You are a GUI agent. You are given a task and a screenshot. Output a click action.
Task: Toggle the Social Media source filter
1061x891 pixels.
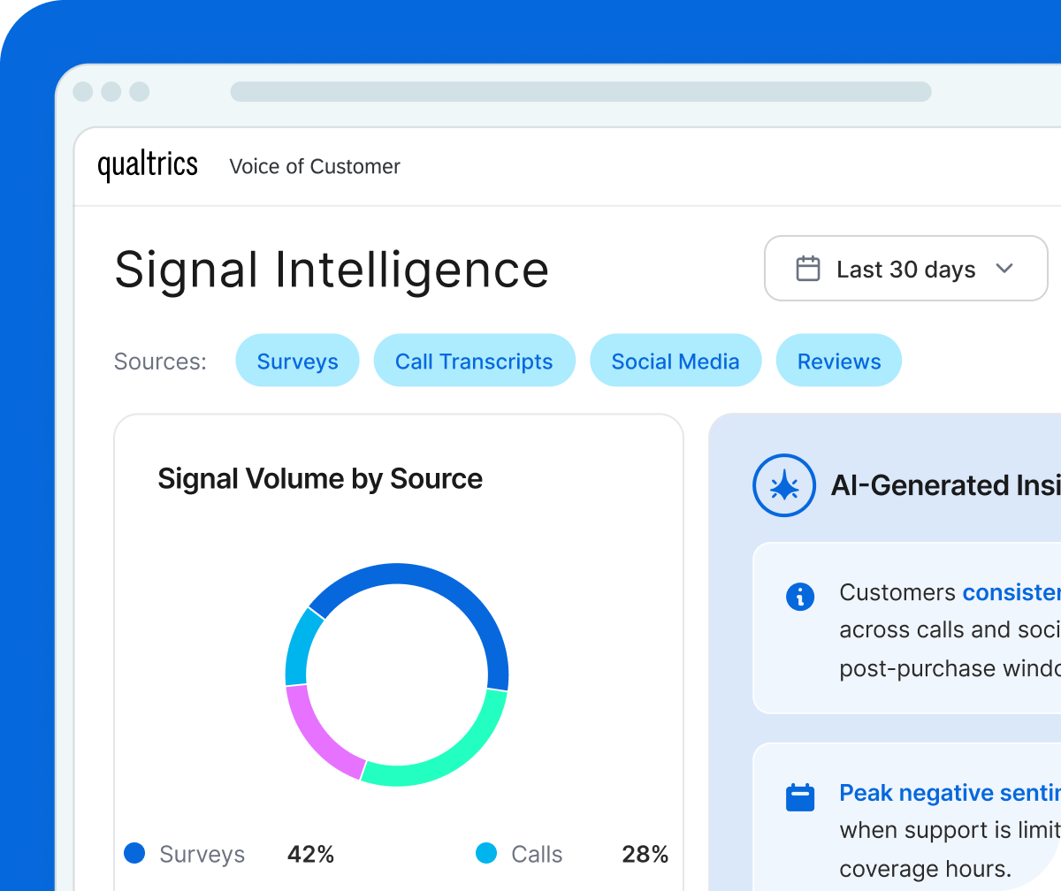(x=676, y=361)
